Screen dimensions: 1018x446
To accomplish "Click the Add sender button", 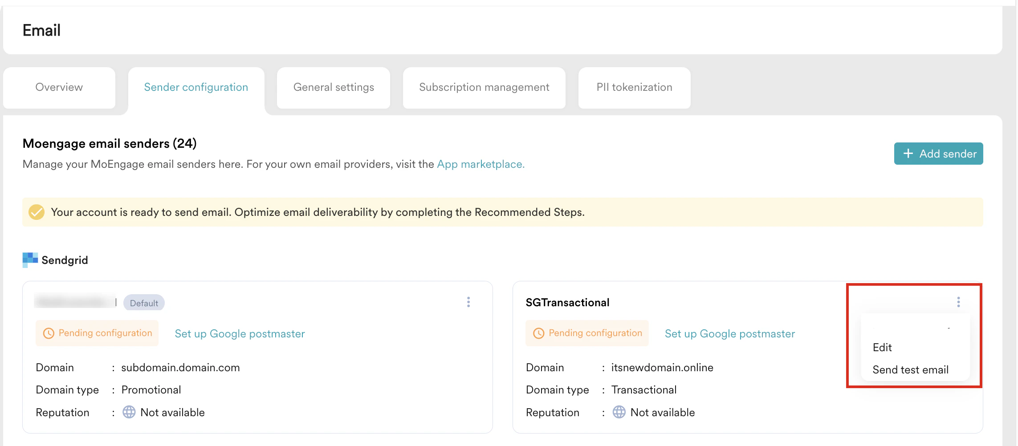I will click(x=938, y=154).
